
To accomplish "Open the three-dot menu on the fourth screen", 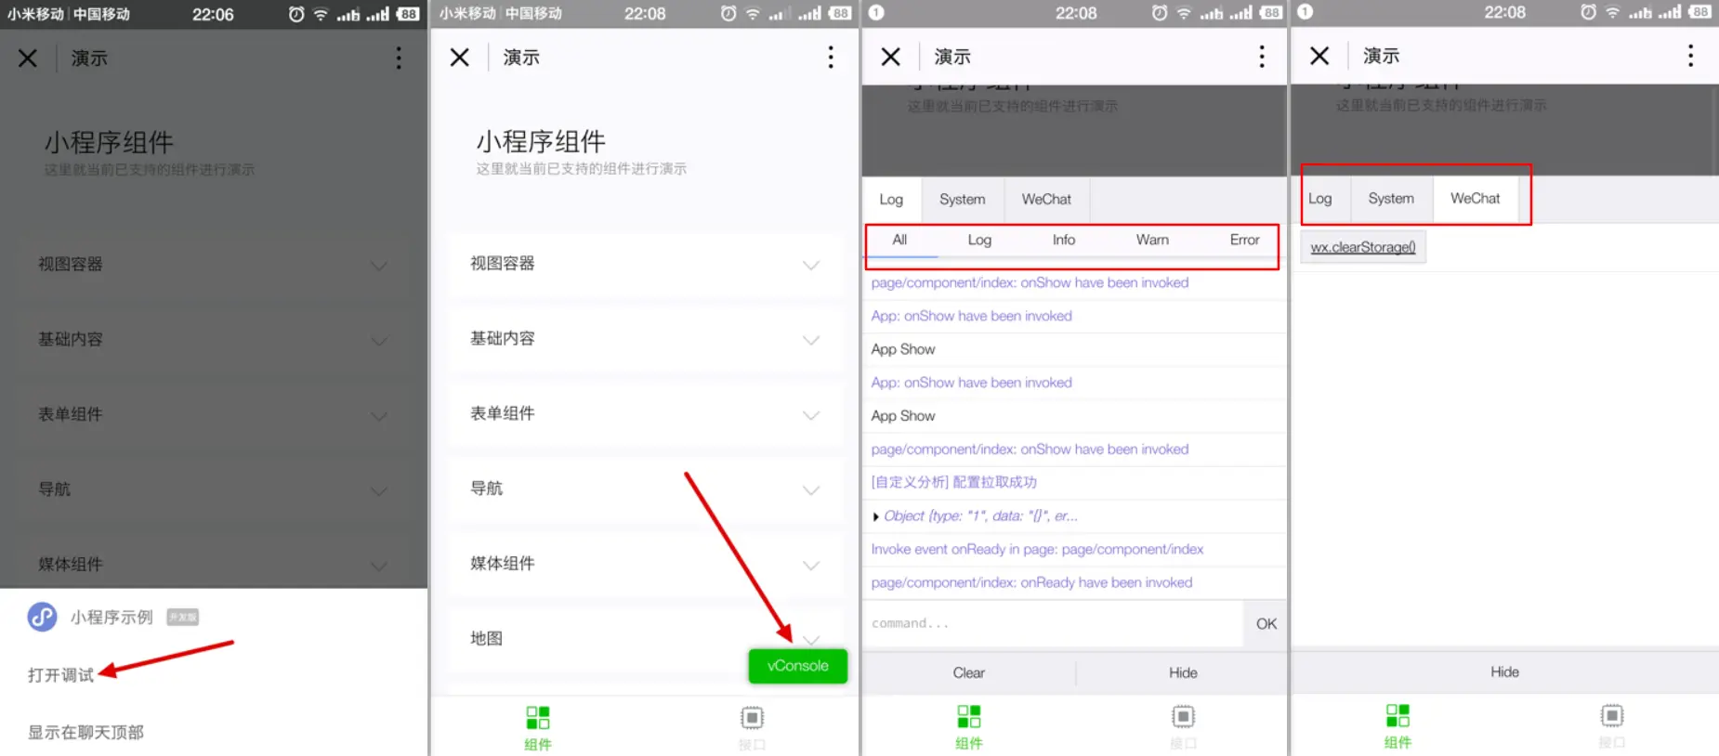I will pyautogui.click(x=1690, y=56).
